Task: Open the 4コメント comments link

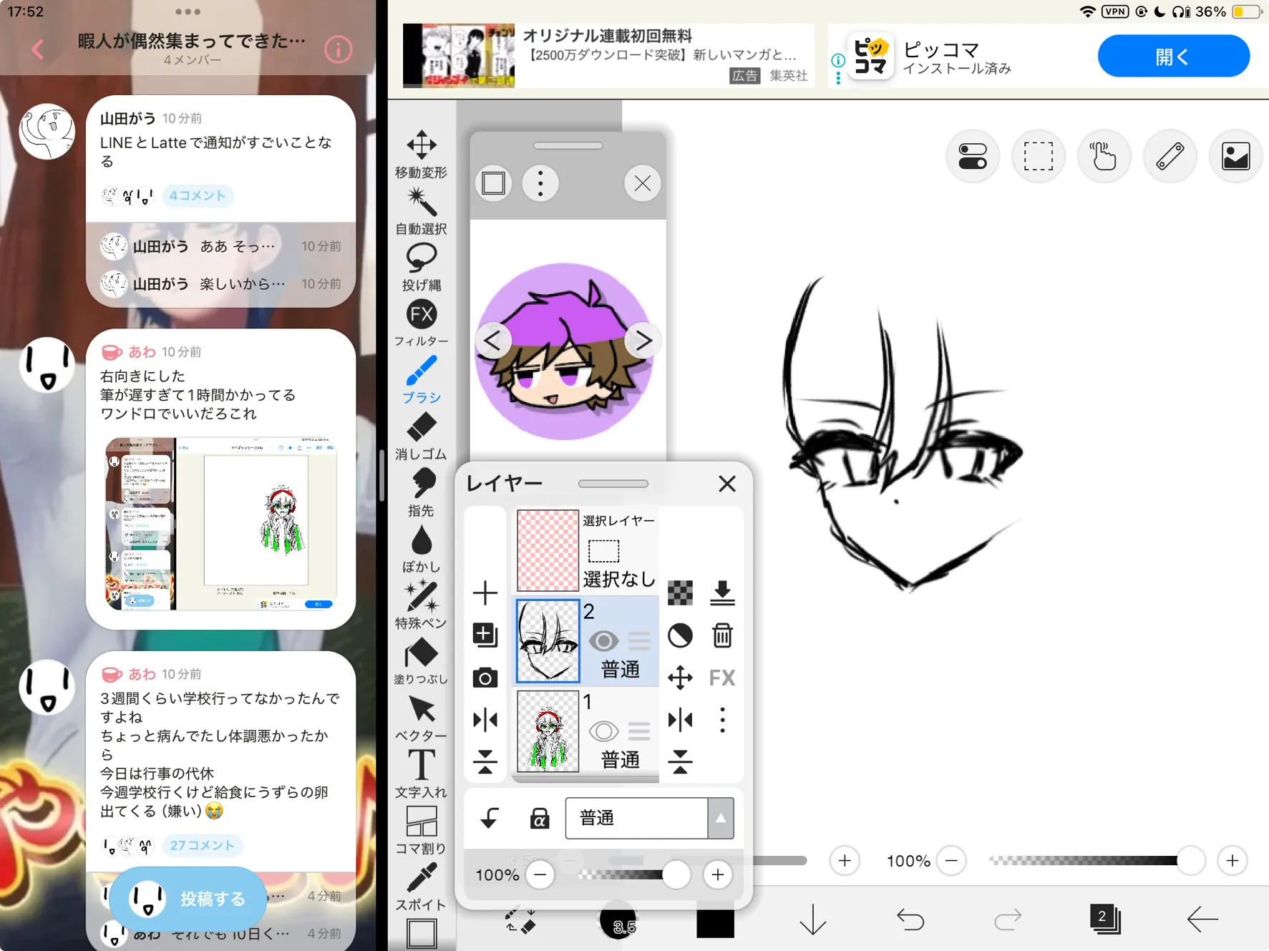Action: [198, 195]
